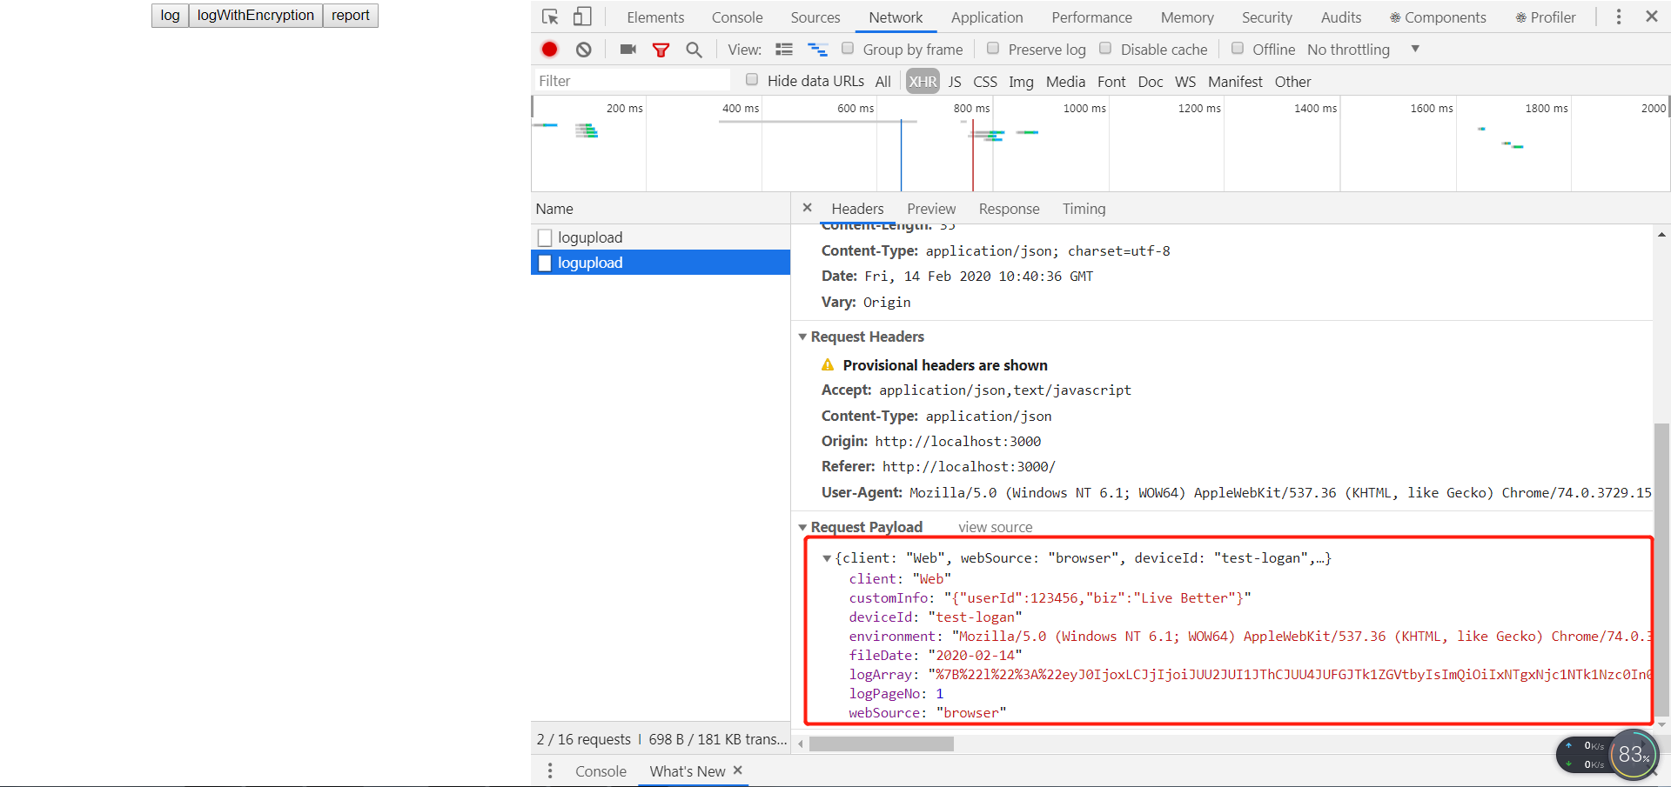Open the React Profiler tab
This screenshot has height=787, width=1671.
1546,17
